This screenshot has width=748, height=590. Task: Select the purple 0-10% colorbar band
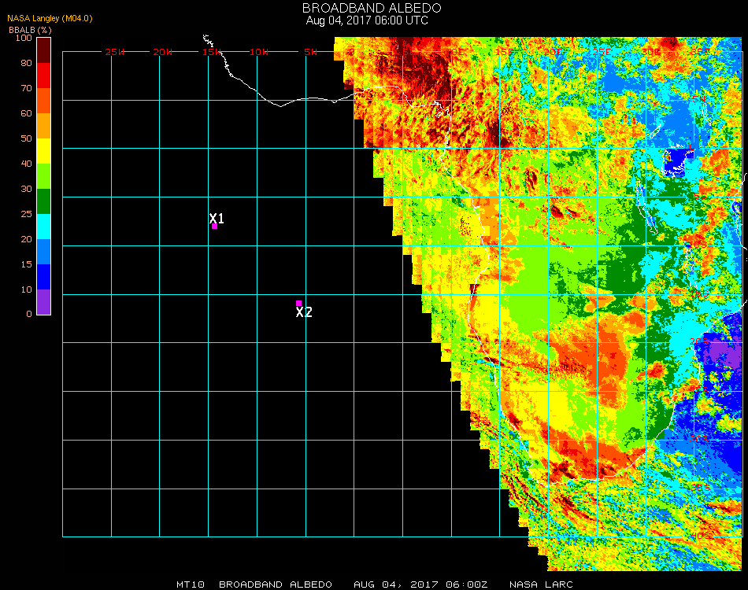tap(44, 302)
